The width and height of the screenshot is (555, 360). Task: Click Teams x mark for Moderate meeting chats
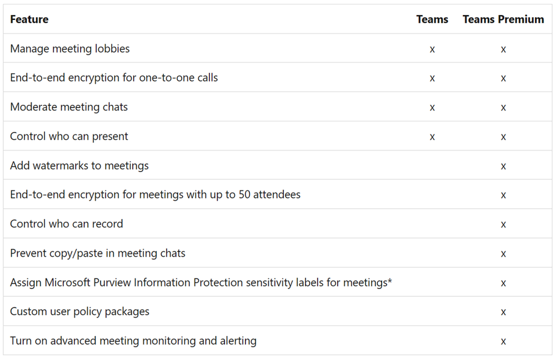432,108
